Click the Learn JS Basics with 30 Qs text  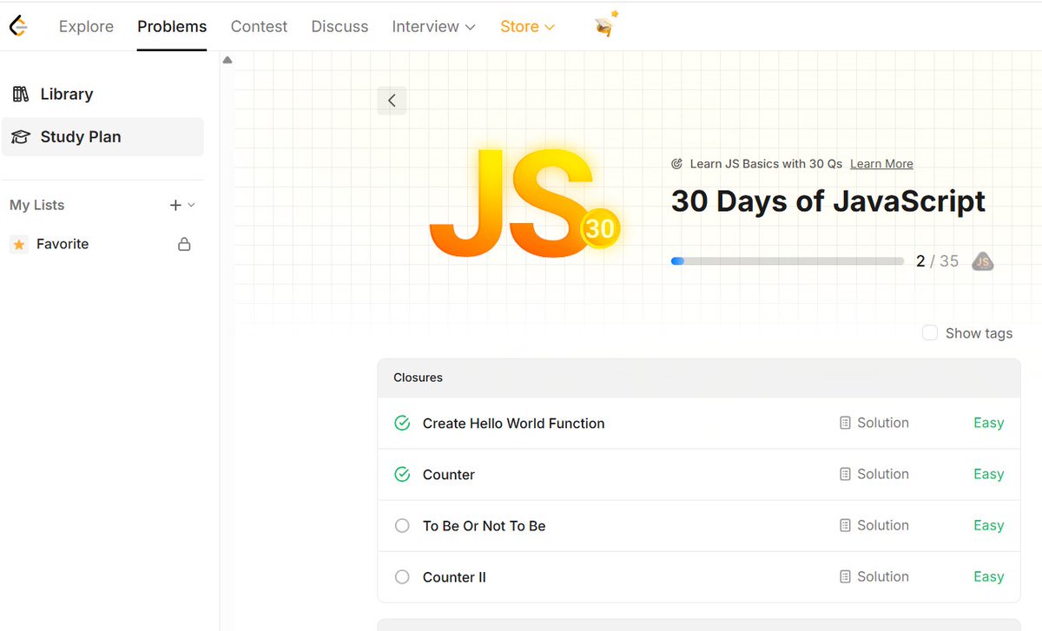click(766, 163)
